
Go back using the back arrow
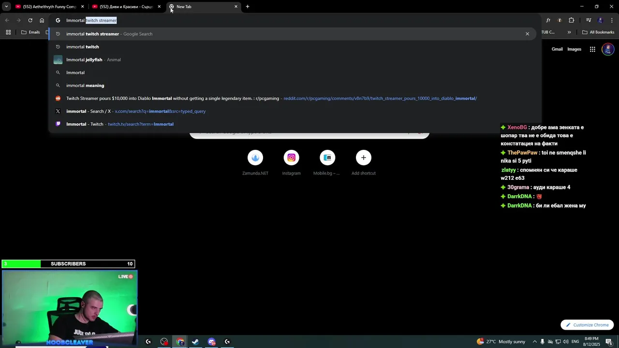[x=7, y=20]
